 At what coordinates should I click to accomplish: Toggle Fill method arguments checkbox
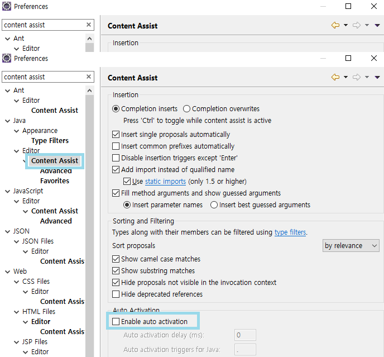pos(116,193)
